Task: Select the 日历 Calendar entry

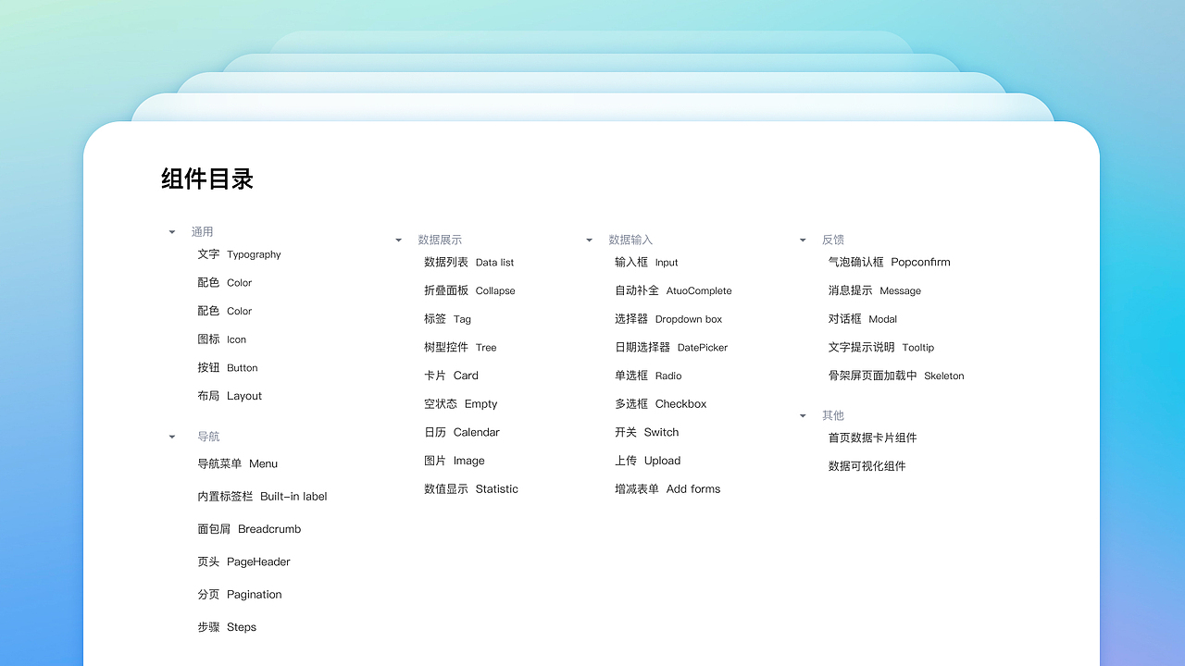Action: click(462, 432)
